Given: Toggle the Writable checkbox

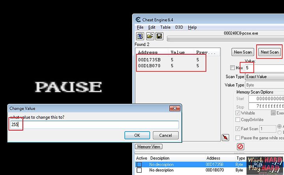Looking at the screenshot, I should (x=237, y=113).
